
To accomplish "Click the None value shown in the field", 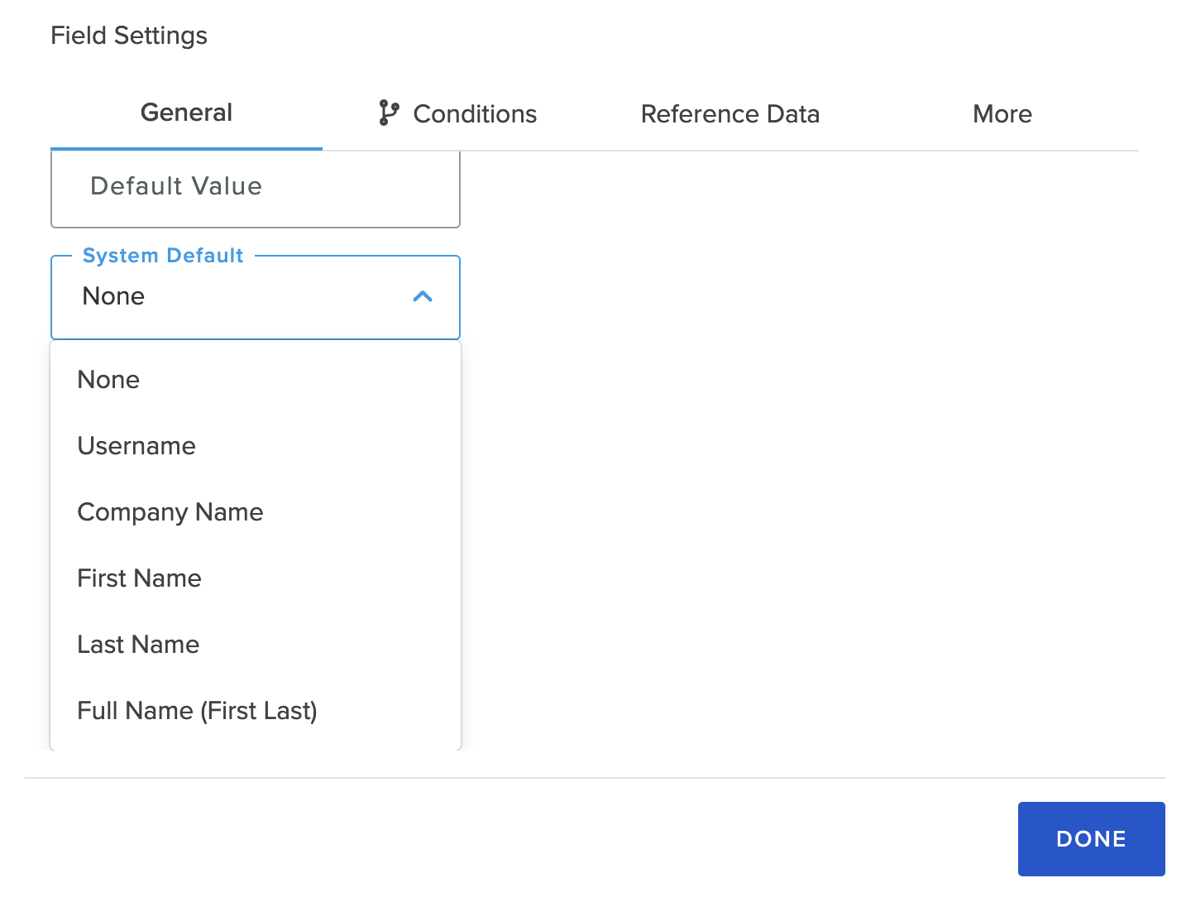I will pyautogui.click(x=113, y=296).
